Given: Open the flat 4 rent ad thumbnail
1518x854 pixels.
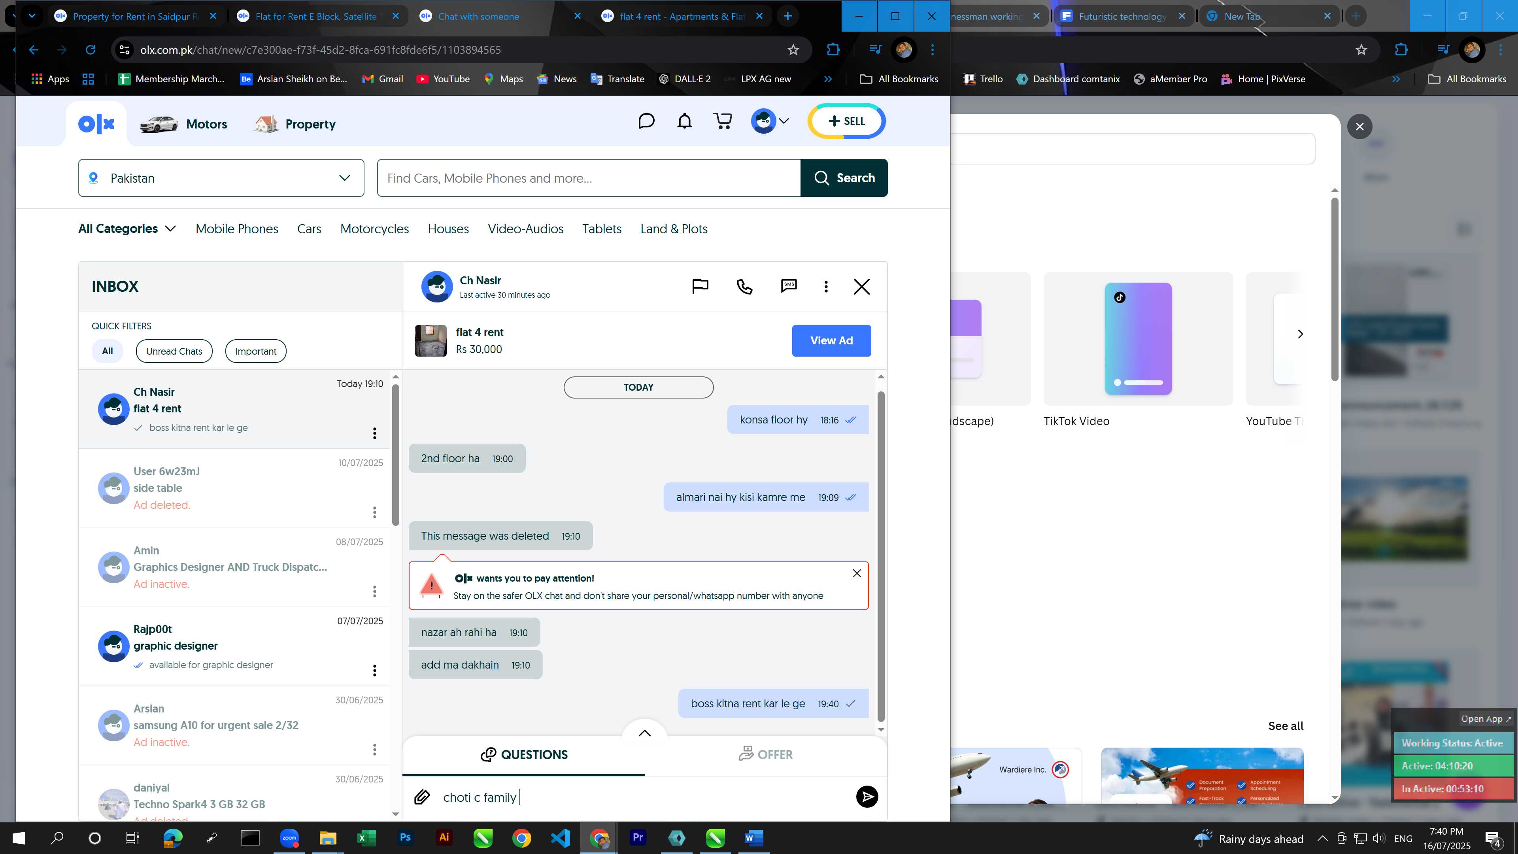Looking at the screenshot, I should [x=431, y=341].
